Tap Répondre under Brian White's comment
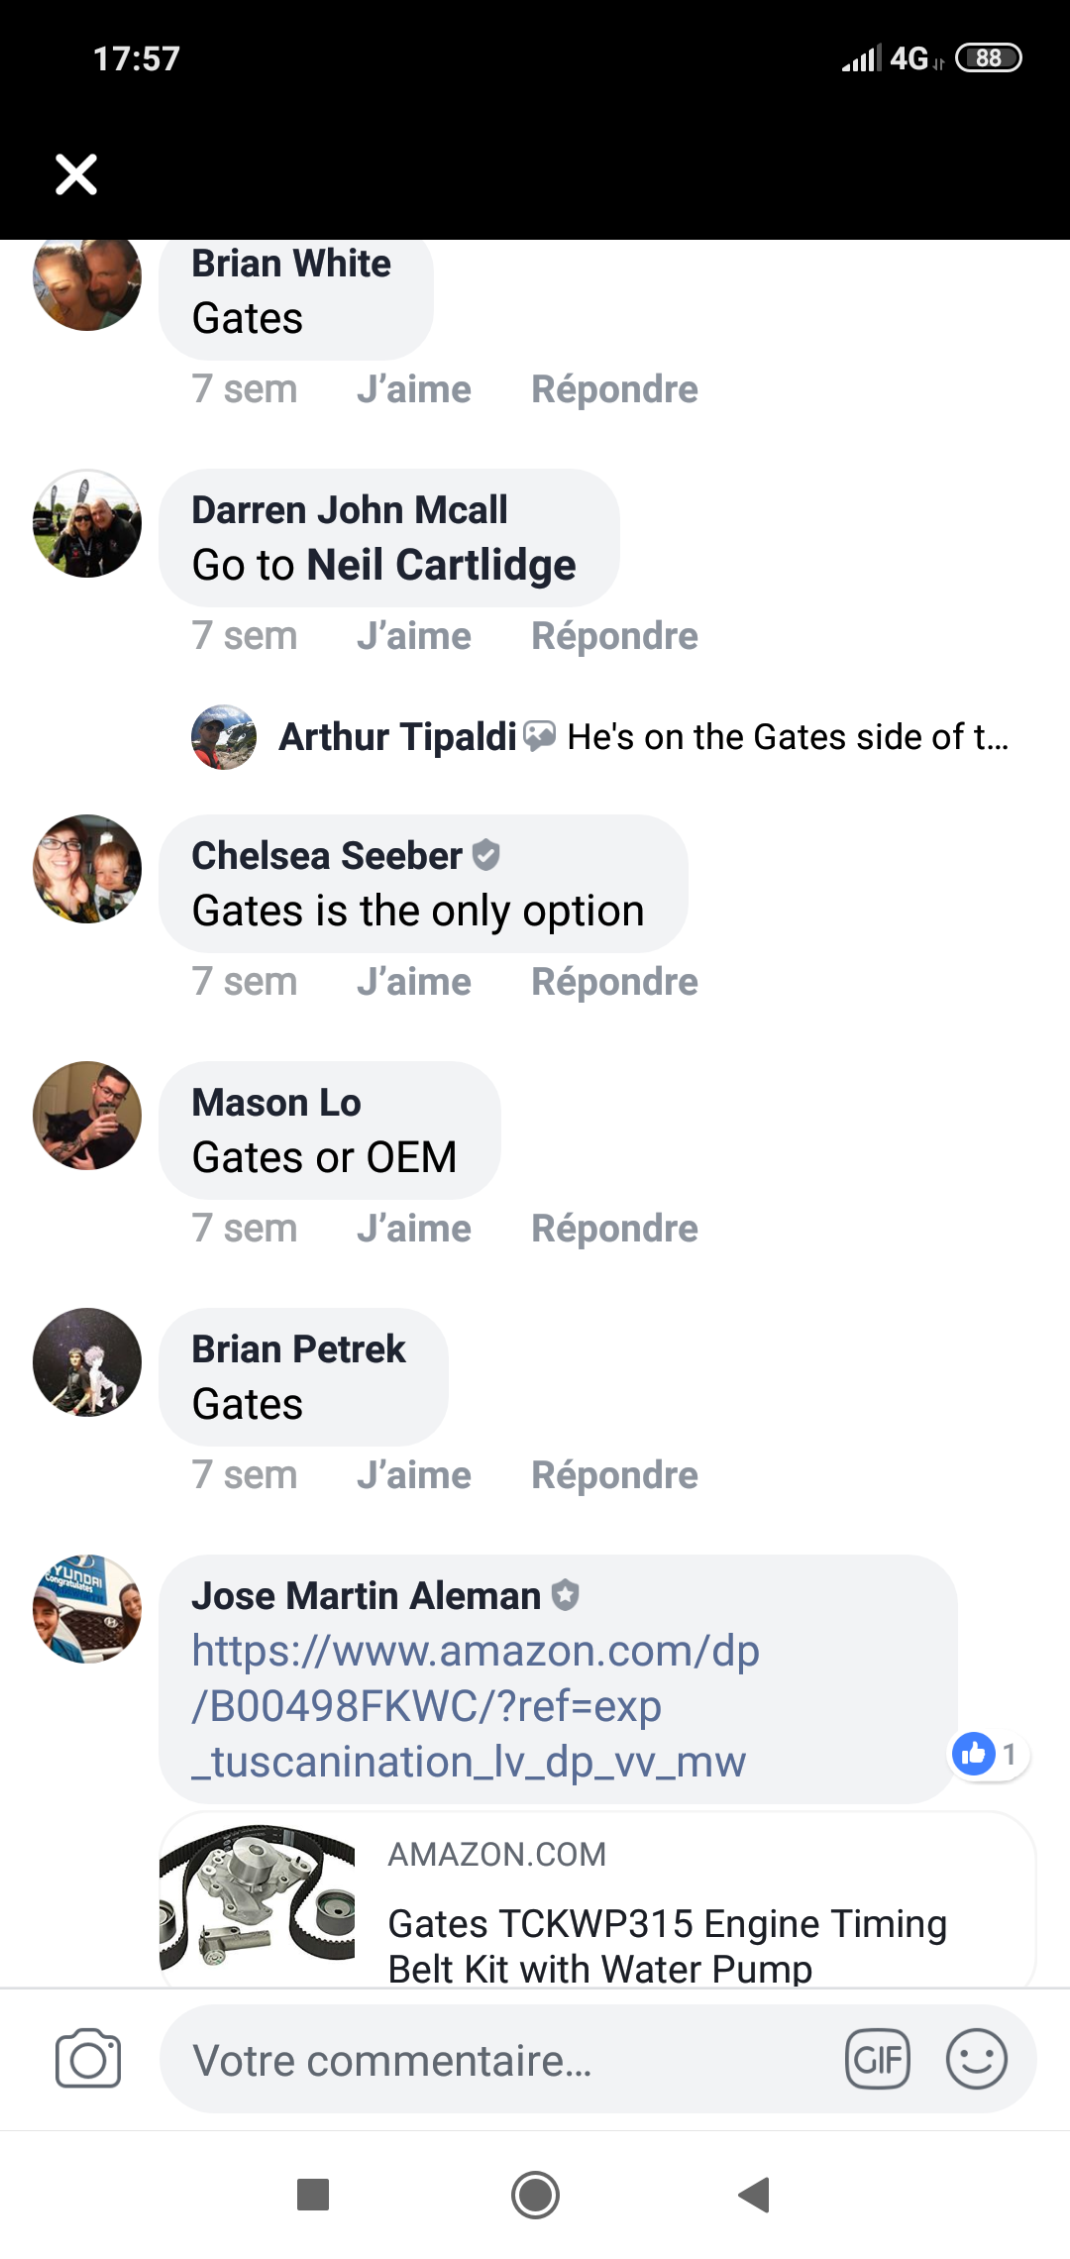The height and width of the screenshot is (2259, 1070). click(614, 389)
